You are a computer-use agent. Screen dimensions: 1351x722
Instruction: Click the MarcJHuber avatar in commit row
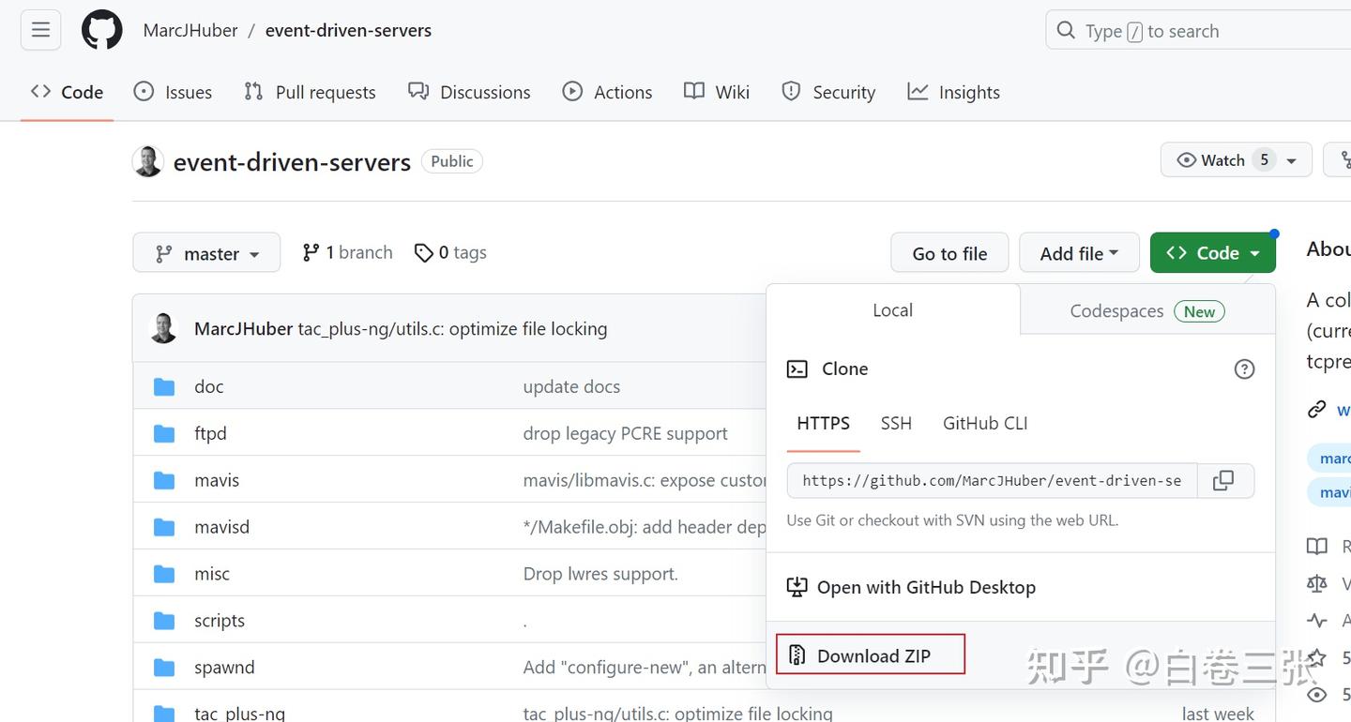(x=163, y=328)
